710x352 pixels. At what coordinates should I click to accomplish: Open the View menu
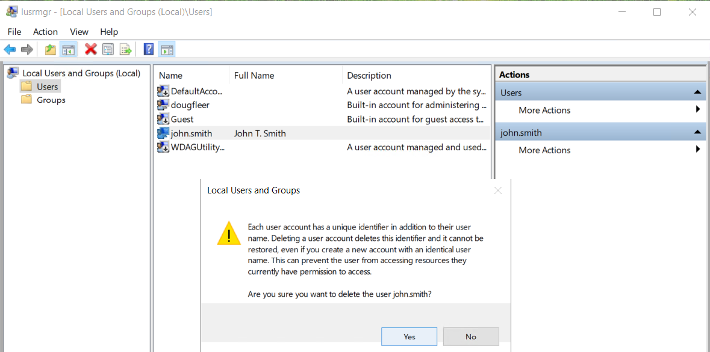pos(79,32)
